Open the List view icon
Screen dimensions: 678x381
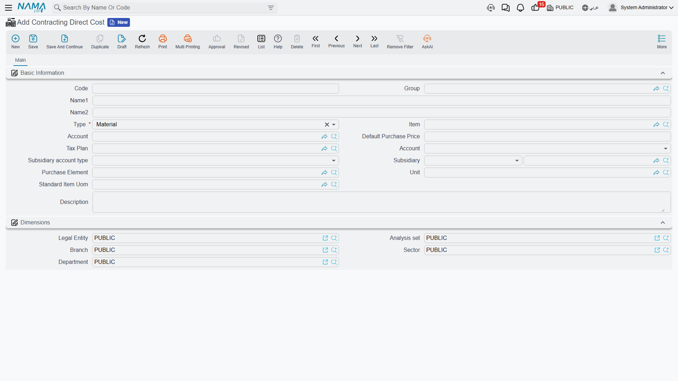tap(261, 42)
